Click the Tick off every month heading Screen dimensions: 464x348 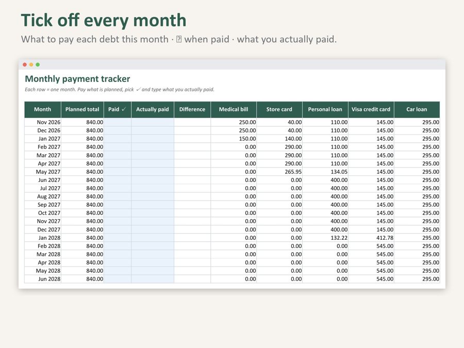click(x=104, y=20)
